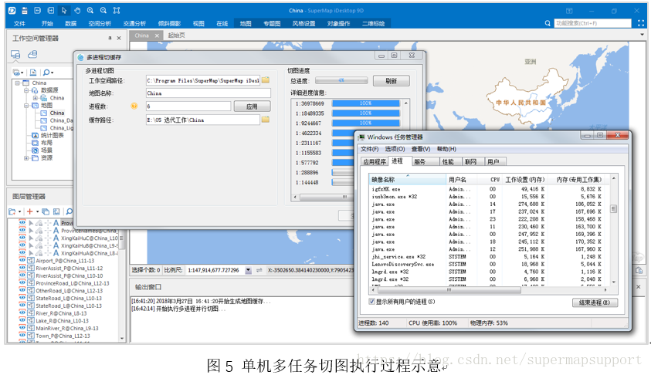This screenshot has height=375, width=651.
Task: Switch to the 性能 tab in Task Manager
Action: 448,161
